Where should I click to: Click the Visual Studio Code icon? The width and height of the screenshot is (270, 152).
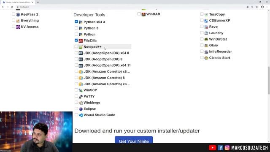pos(81,115)
